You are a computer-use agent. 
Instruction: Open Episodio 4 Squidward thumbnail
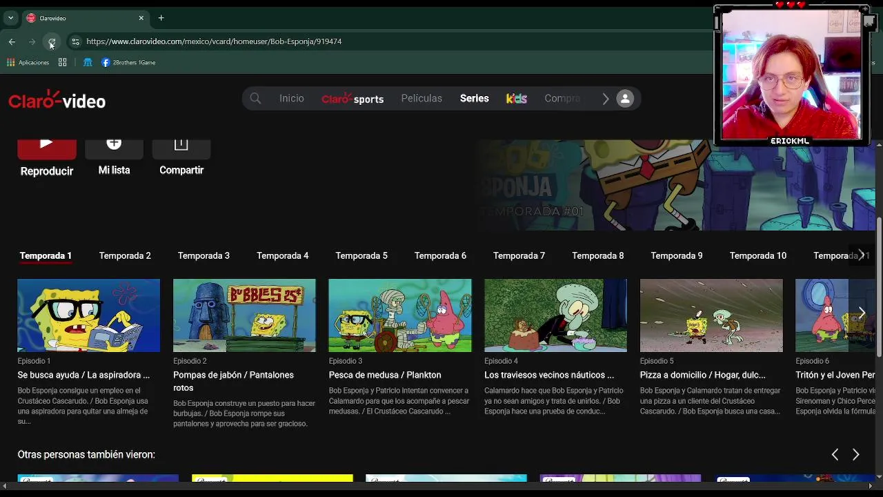pos(555,315)
